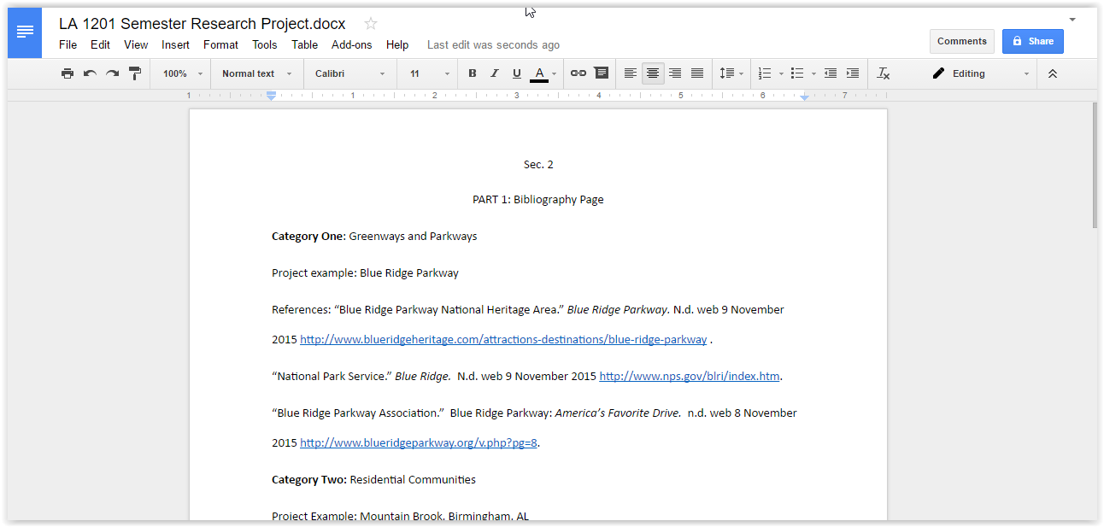Image resolution: width=1104 pixels, height=527 pixels.
Task: Click the document title to rename
Action: tap(203, 24)
